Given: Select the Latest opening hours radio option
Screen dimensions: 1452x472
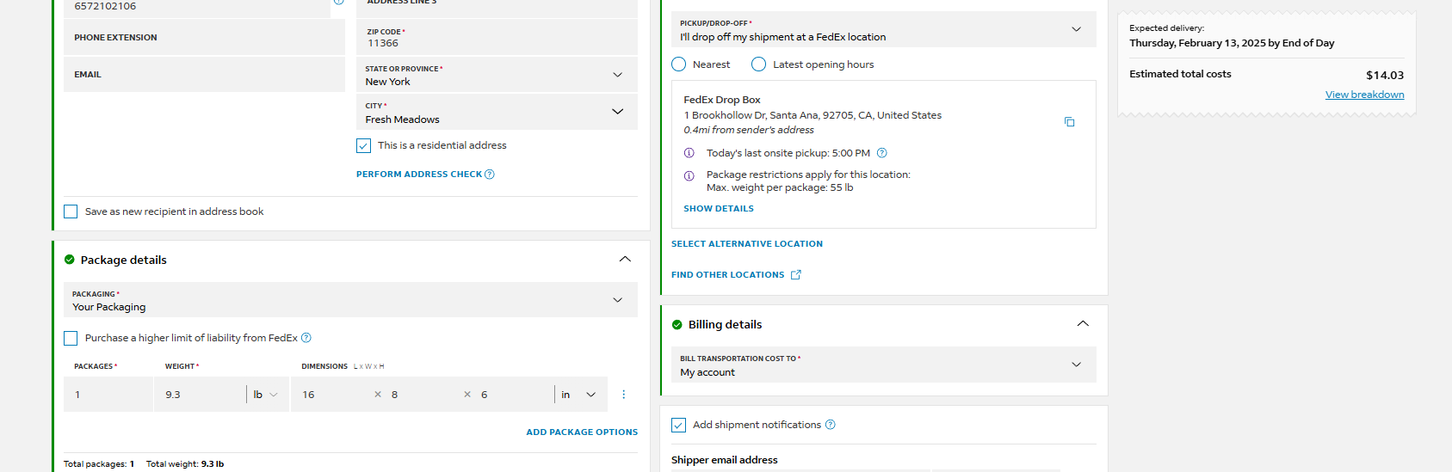Looking at the screenshot, I should [x=759, y=64].
